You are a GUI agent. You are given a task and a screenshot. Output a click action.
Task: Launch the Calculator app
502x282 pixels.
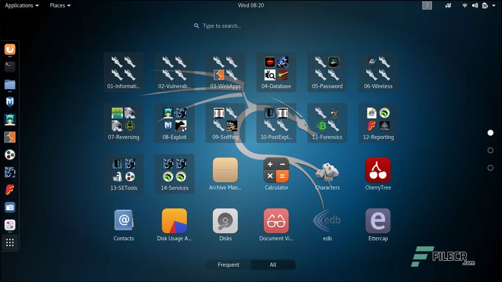pos(276,170)
